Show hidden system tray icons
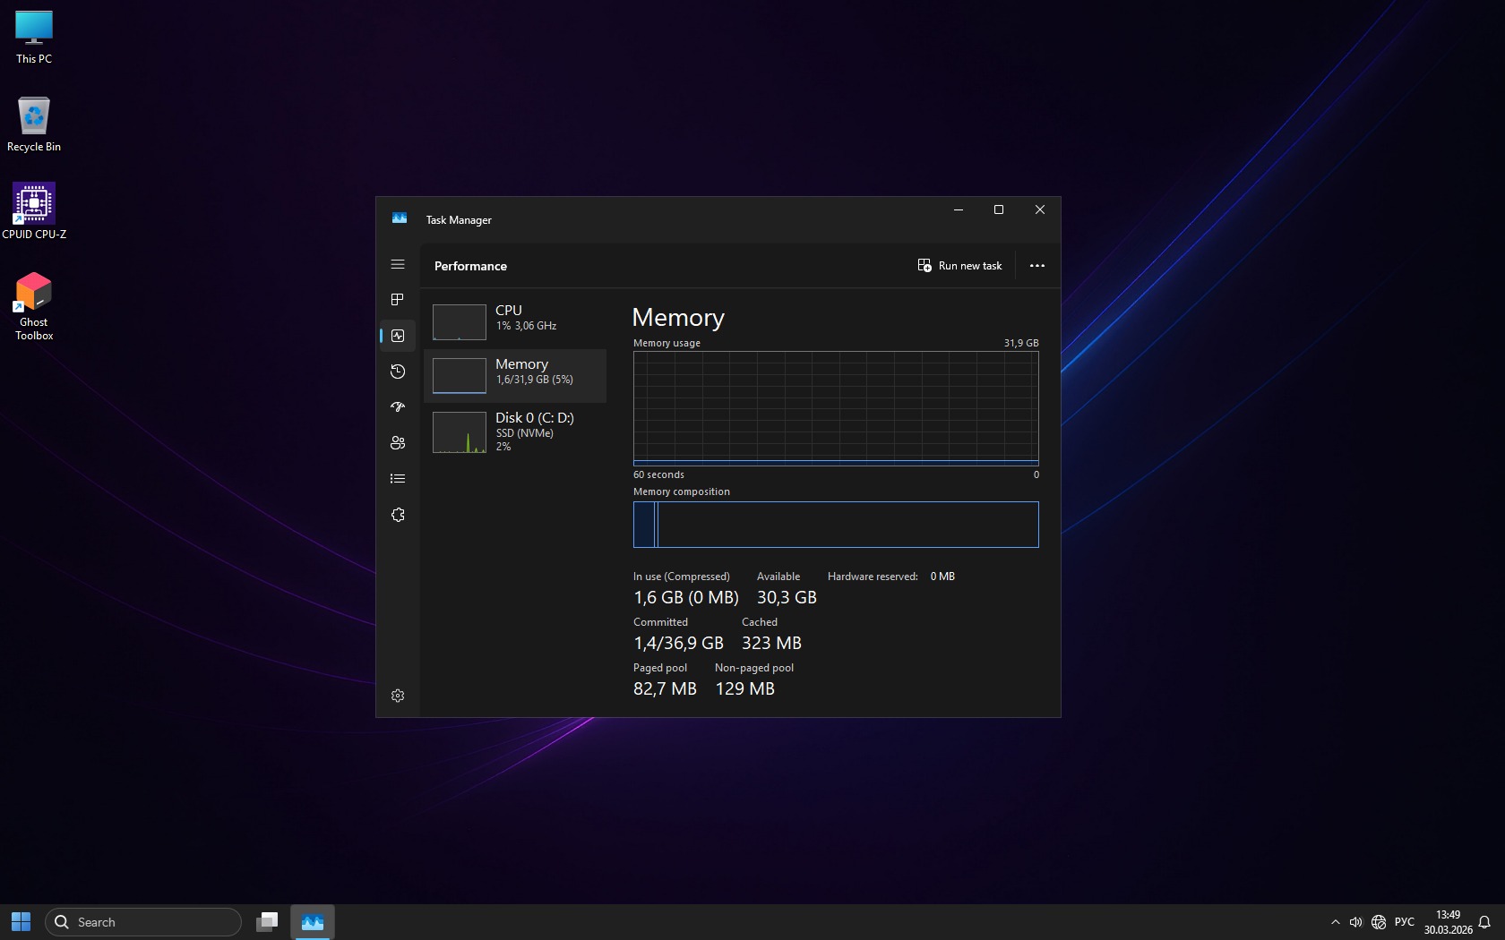Image resolution: width=1505 pixels, height=940 pixels. pos(1335,922)
